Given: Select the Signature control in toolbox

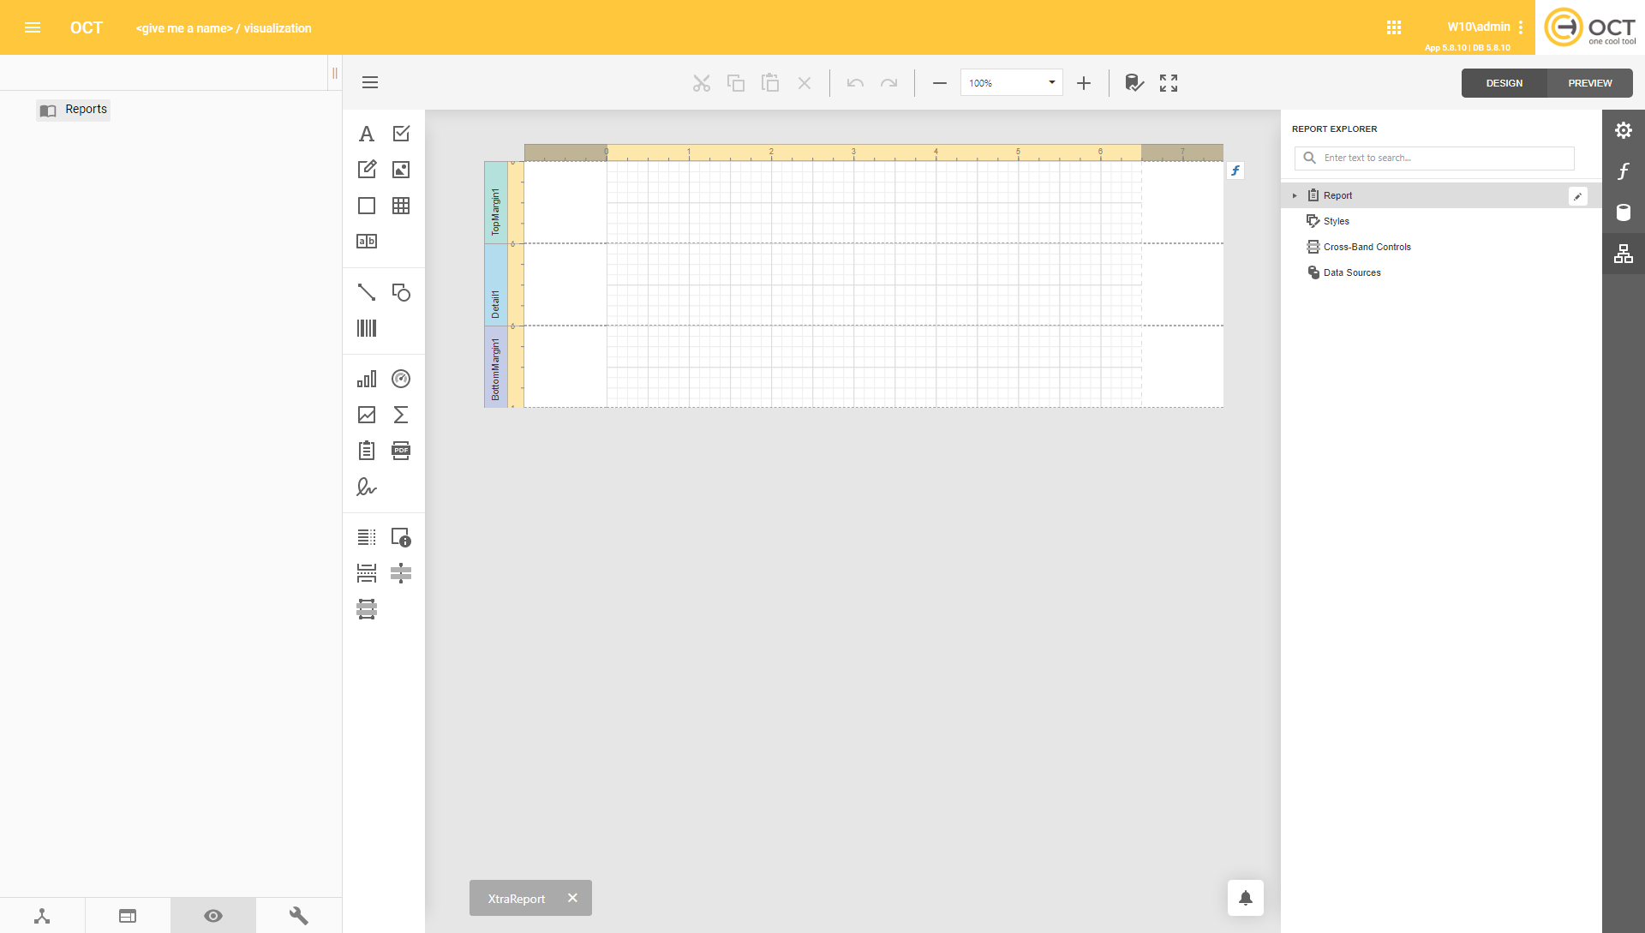Looking at the screenshot, I should coord(367,487).
